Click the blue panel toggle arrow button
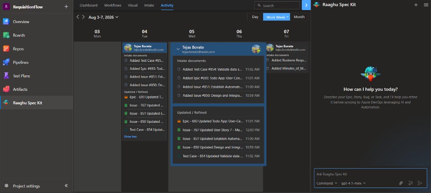The image size is (431, 193). click(x=306, y=5)
